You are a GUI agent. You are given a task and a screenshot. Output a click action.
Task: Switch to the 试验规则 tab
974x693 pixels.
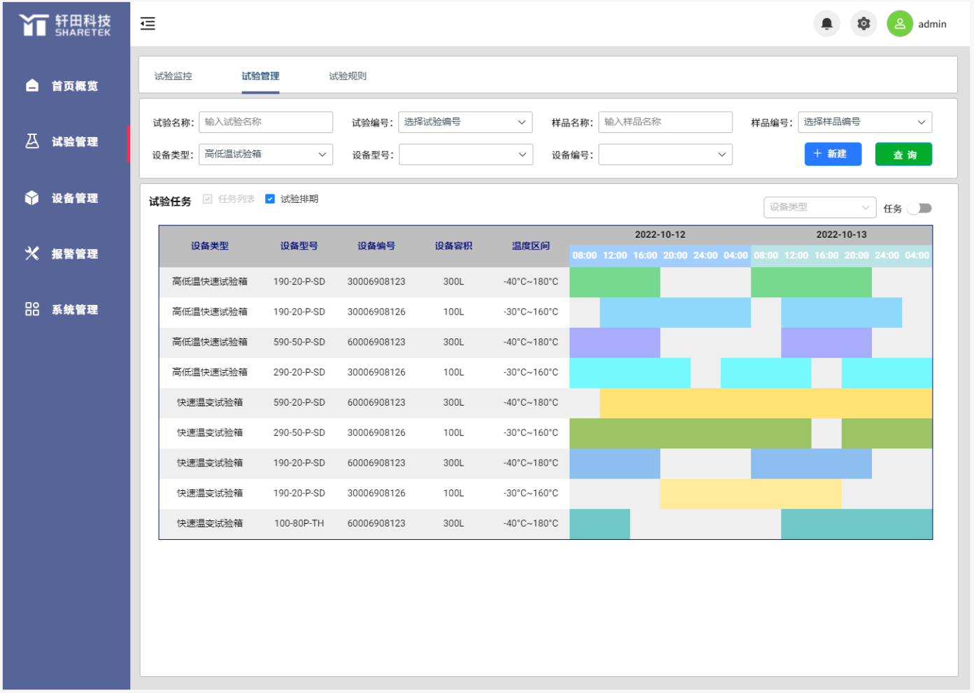[x=348, y=76]
